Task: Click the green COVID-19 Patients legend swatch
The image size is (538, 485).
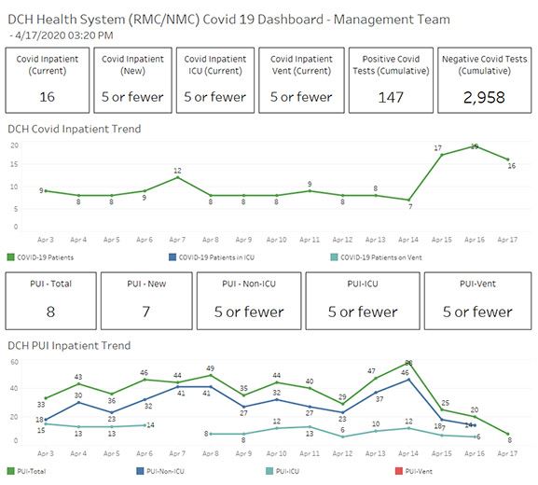Action: point(11,257)
